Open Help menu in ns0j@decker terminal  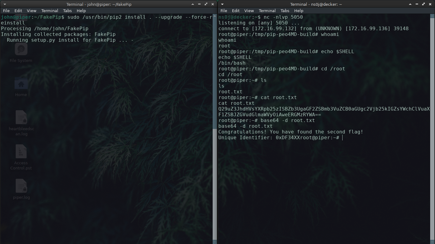pyautogui.click(x=299, y=11)
